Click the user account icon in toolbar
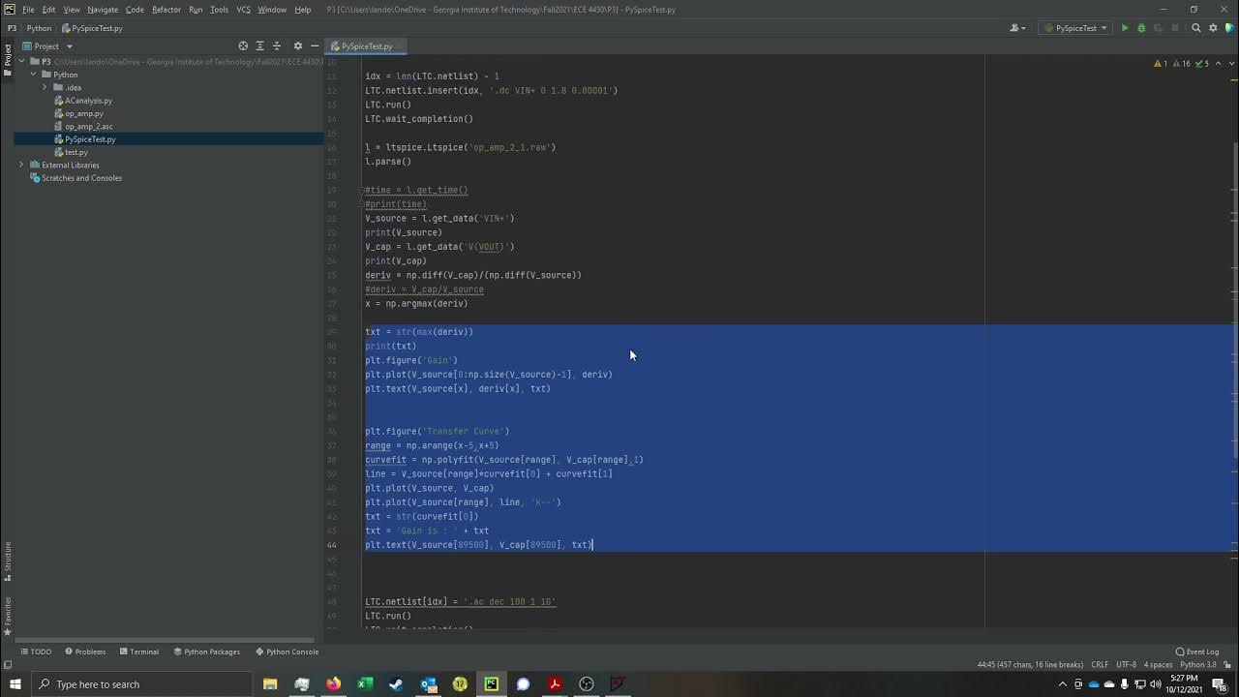Image resolution: width=1239 pixels, height=697 pixels. [x=1016, y=28]
